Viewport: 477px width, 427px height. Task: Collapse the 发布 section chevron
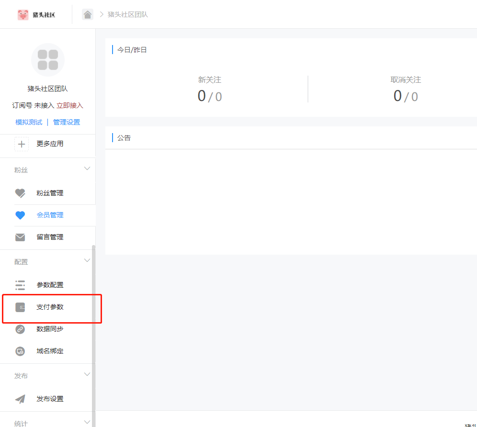point(87,374)
